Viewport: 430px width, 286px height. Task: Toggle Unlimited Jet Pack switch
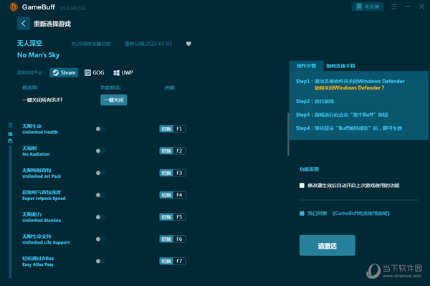(100, 173)
